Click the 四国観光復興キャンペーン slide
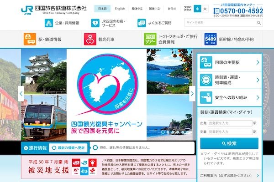 click(x=106, y=94)
